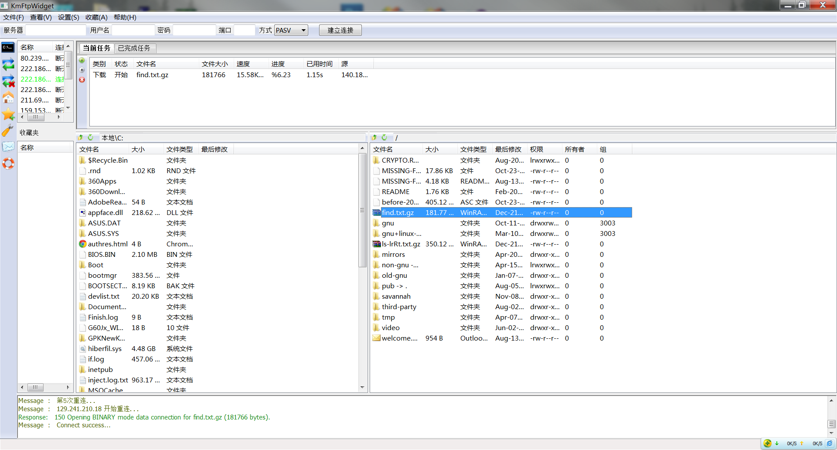
Task: Open the wrench settings tool icon
Action: [x=8, y=130]
